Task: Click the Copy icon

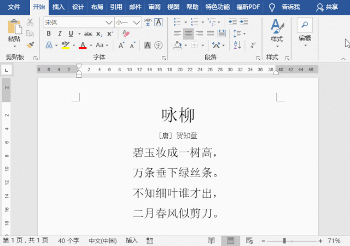Action: click(30, 33)
